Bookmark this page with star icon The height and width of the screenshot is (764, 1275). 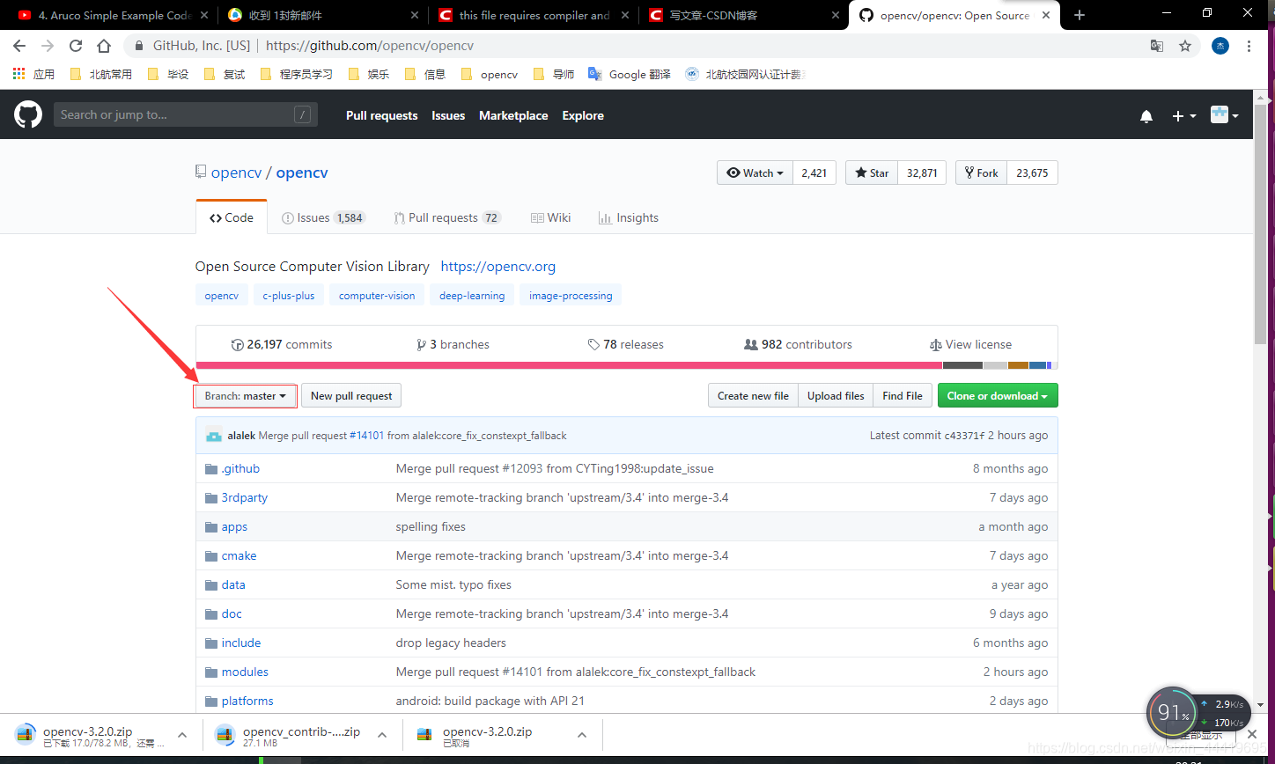[1185, 46]
